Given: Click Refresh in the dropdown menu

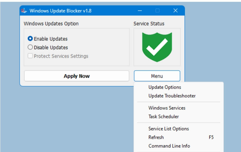Looking at the screenshot, I should pos(156,137).
